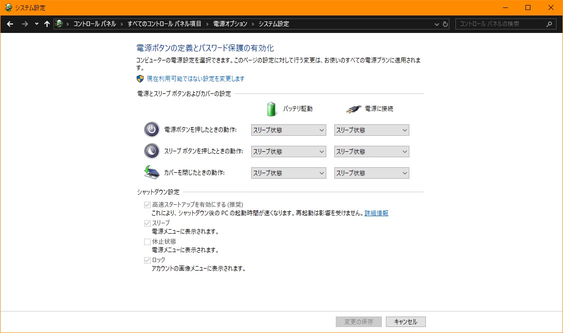Click the power button icon
563x333 pixels.
coord(152,130)
